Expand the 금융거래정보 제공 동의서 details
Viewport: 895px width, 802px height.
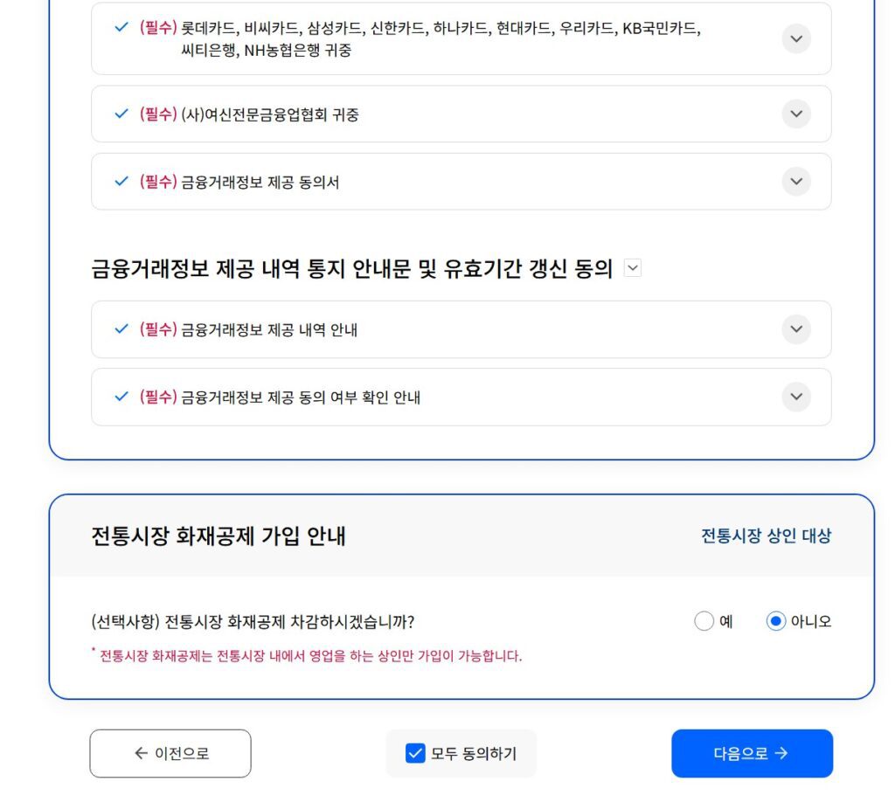pyautogui.click(x=795, y=182)
